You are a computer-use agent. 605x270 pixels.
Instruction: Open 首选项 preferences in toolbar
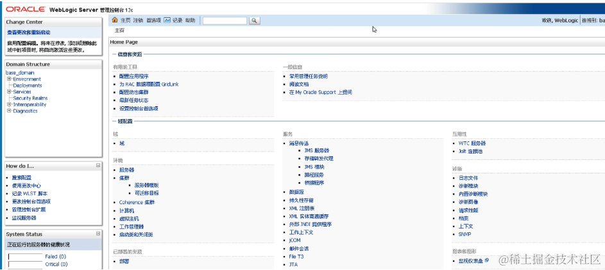click(x=153, y=20)
